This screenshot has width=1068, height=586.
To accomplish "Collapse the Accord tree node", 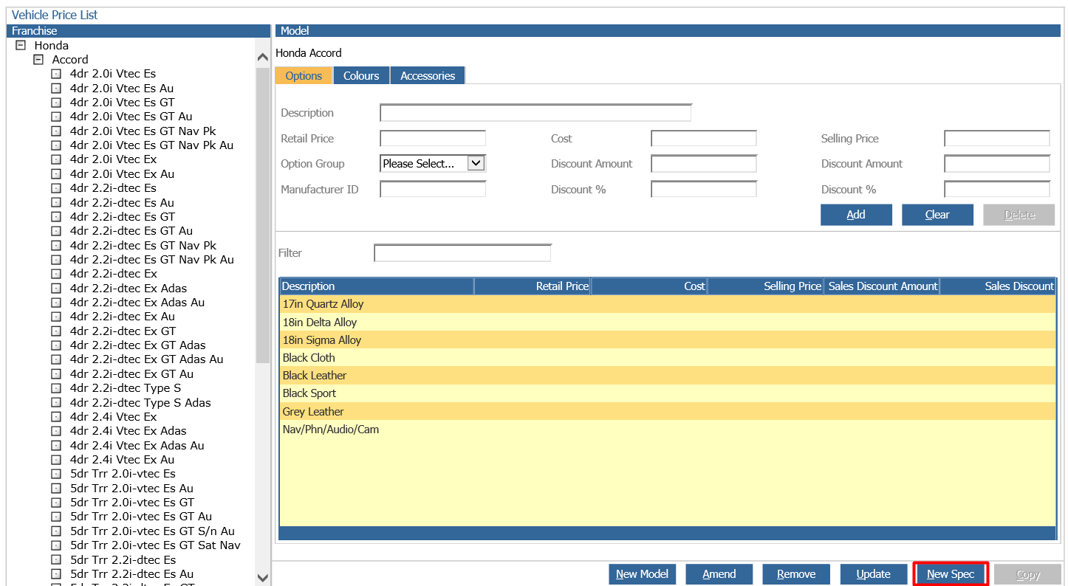I will click(x=38, y=59).
